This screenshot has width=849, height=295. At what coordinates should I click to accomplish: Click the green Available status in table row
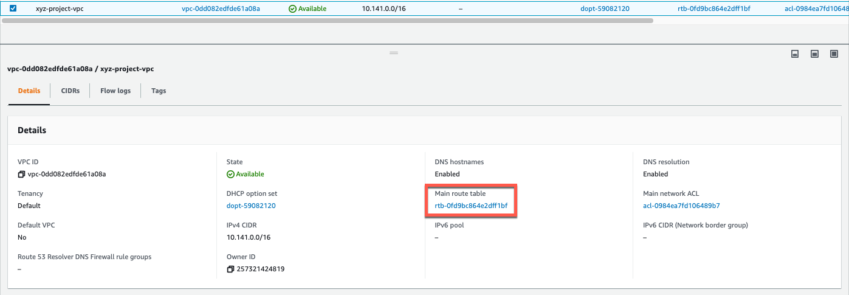[308, 9]
